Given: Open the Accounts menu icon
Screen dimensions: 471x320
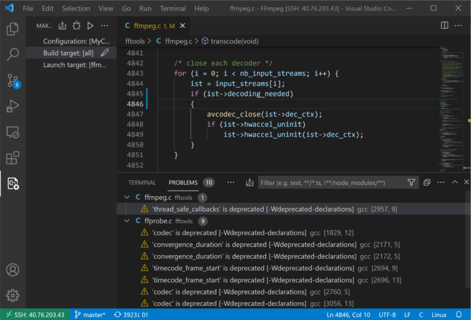Looking at the screenshot, I should [13, 270].
